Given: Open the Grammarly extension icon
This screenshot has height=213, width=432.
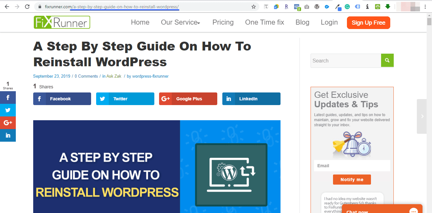Looking at the screenshot, I should pos(347,7).
